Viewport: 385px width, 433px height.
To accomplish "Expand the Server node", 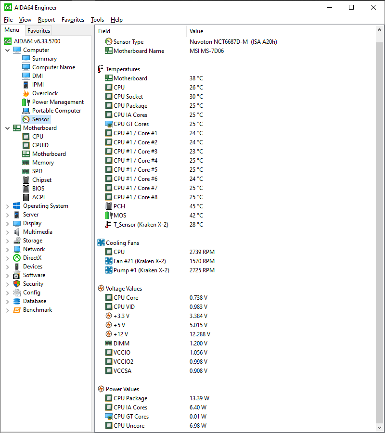I will pyautogui.click(x=7, y=215).
